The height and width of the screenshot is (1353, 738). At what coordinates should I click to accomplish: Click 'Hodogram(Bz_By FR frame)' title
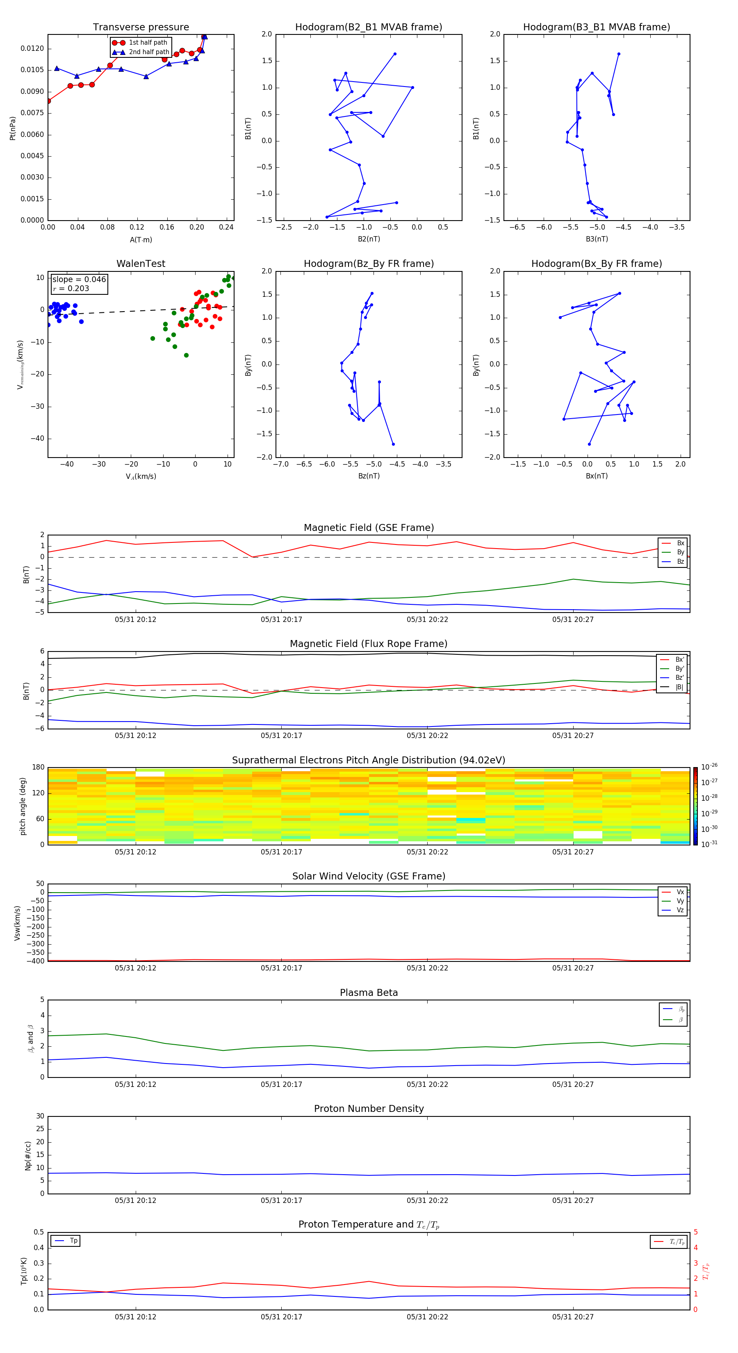[x=369, y=264]
